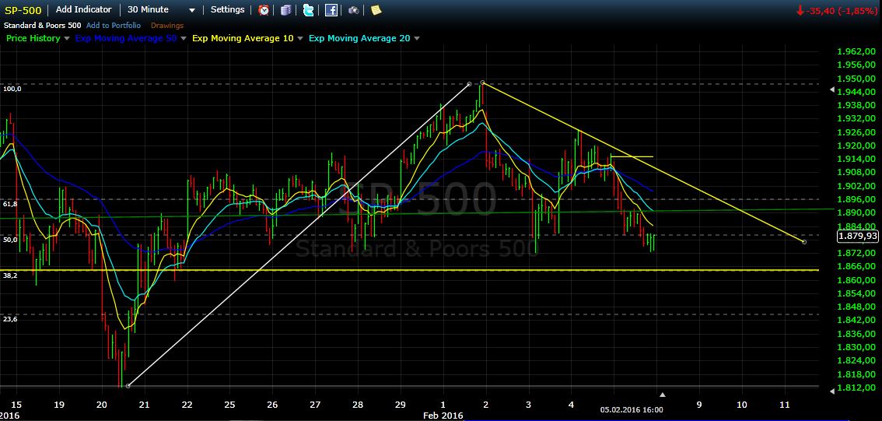882x421 pixels.
Task: Expand Exp Moving Average 10 options arrow
Action: [300, 39]
